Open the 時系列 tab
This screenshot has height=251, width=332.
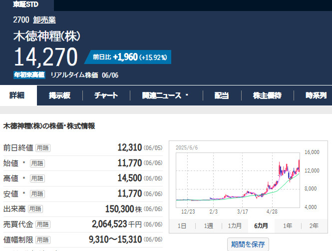[x=316, y=95]
